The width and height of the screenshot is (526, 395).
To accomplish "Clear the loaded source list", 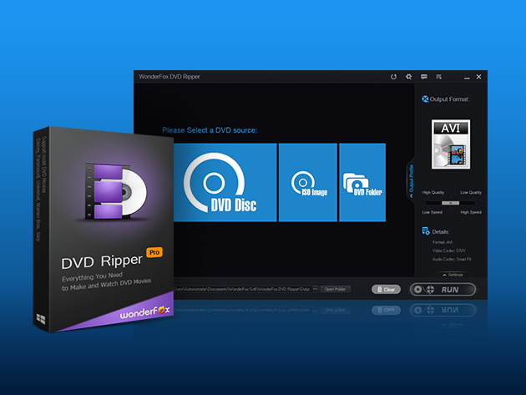I will point(387,290).
